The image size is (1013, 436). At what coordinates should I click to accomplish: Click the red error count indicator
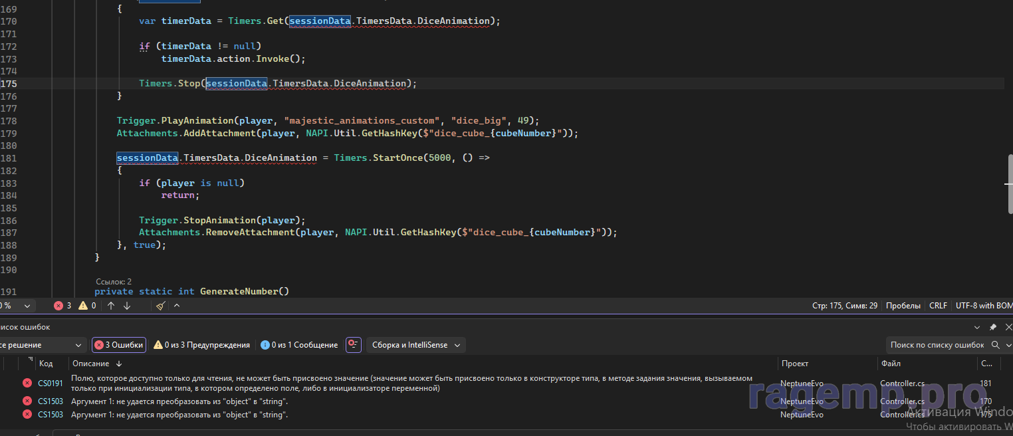(64, 306)
